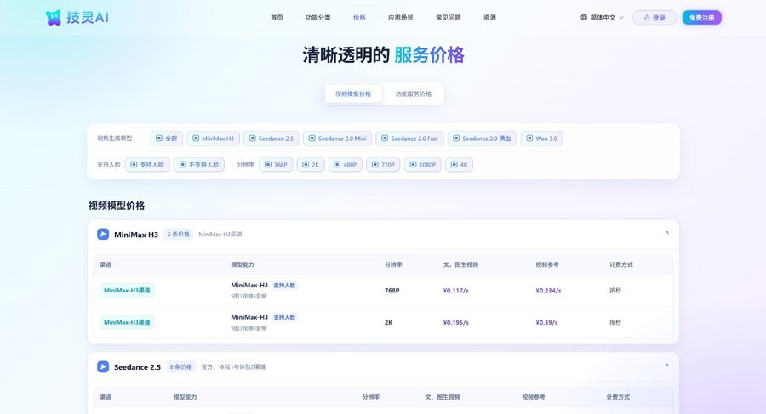The height and width of the screenshot is (414, 766).
Task: Switch to the 功能服务价格 tab
Action: click(414, 94)
